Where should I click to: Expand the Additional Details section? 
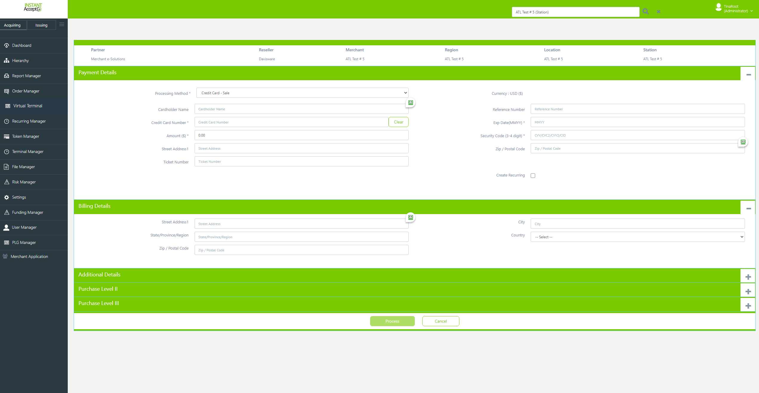748,277
